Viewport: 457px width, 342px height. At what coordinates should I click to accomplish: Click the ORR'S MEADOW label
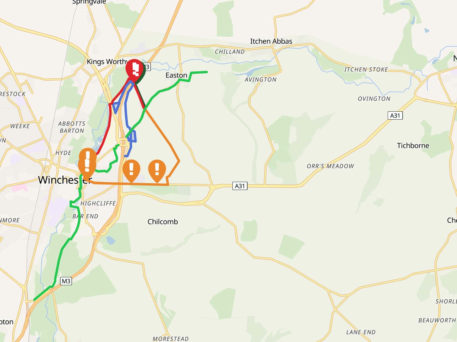[x=331, y=166]
